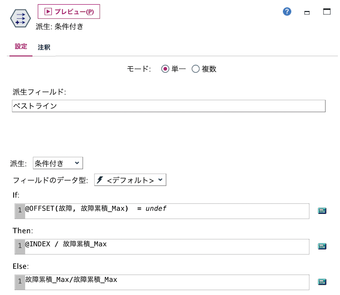This screenshot has width=340, height=295.
Task: Open expression builder for the Then expression
Action: [x=322, y=246]
